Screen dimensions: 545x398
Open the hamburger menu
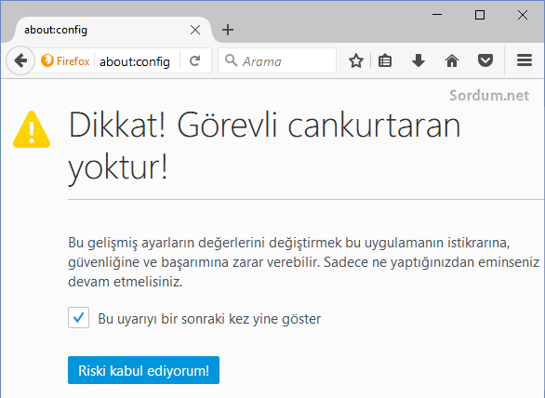525,60
